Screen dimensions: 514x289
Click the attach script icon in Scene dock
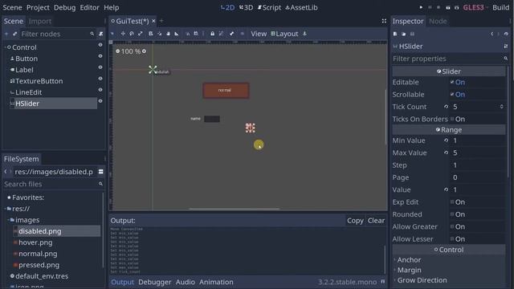[100, 34]
